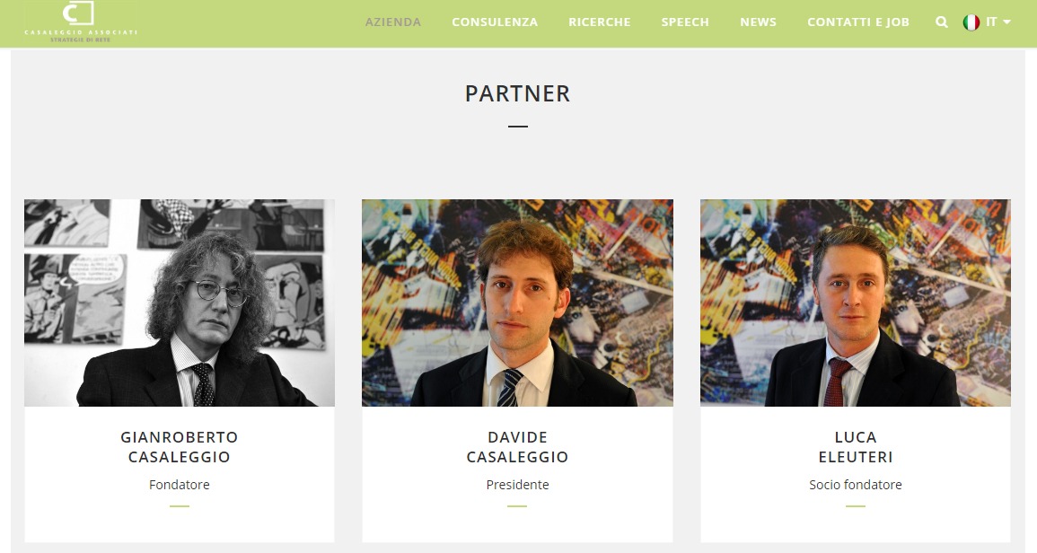
Task: Click the DAVIDE CASALEGGIO name heading
Action: (517, 447)
